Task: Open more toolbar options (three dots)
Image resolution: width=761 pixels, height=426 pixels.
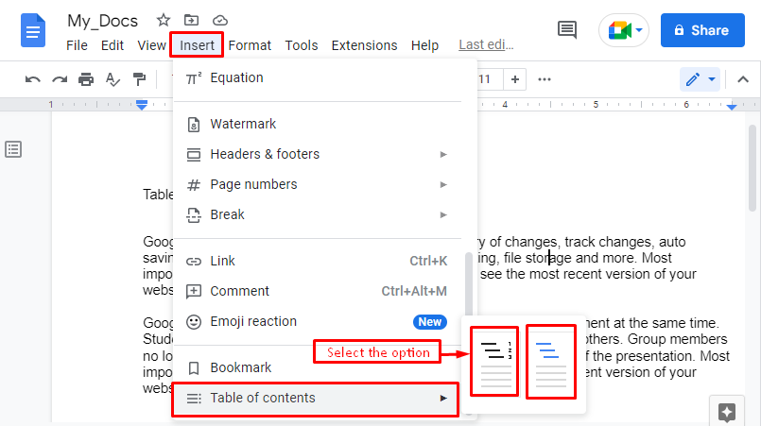Action: [545, 79]
